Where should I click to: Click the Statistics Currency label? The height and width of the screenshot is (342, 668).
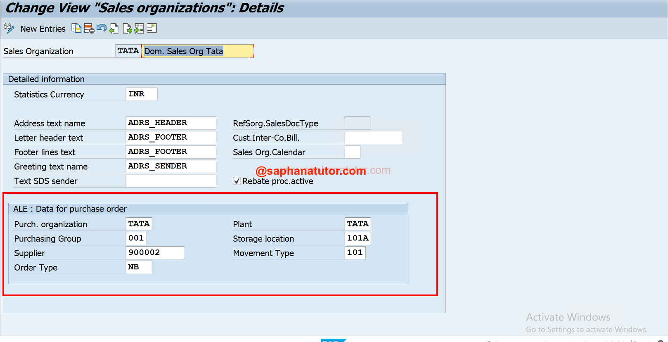pos(49,95)
